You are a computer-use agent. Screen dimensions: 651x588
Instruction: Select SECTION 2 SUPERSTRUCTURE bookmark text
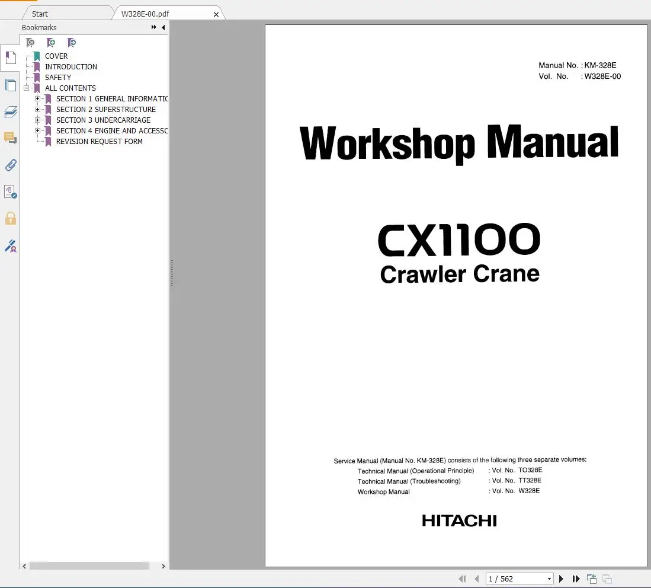(106, 109)
